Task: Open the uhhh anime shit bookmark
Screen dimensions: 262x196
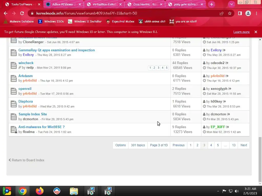Action: tap(152, 21)
